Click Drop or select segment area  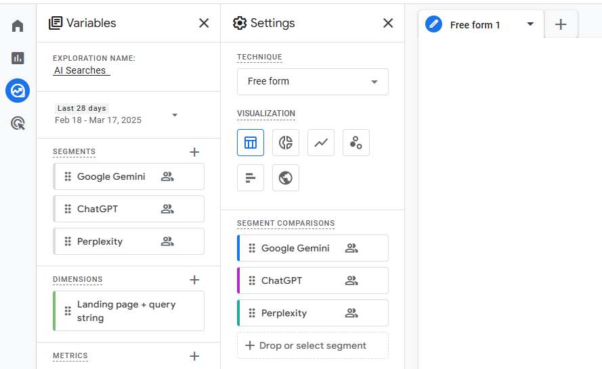312,345
